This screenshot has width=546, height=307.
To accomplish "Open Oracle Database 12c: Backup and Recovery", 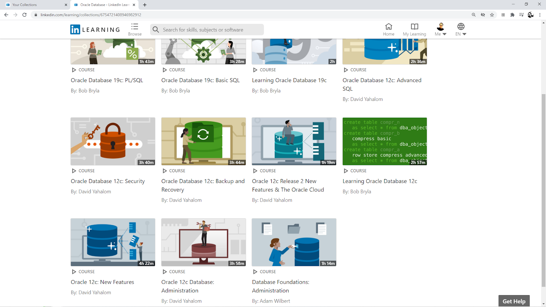I will click(203, 185).
